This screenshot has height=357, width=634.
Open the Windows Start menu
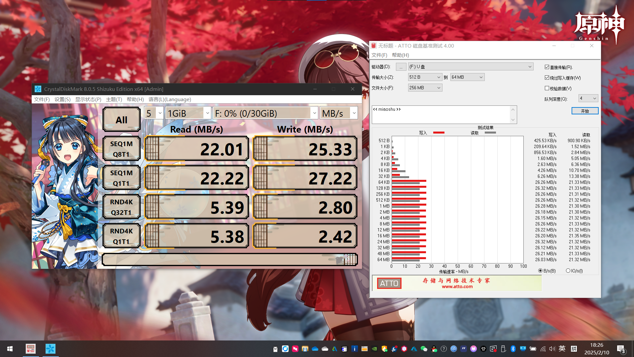pos(10,349)
